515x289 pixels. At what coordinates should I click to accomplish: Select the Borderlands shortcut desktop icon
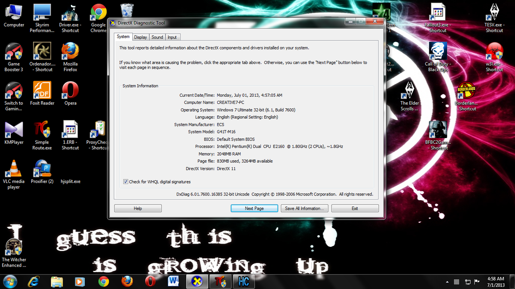(466, 96)
